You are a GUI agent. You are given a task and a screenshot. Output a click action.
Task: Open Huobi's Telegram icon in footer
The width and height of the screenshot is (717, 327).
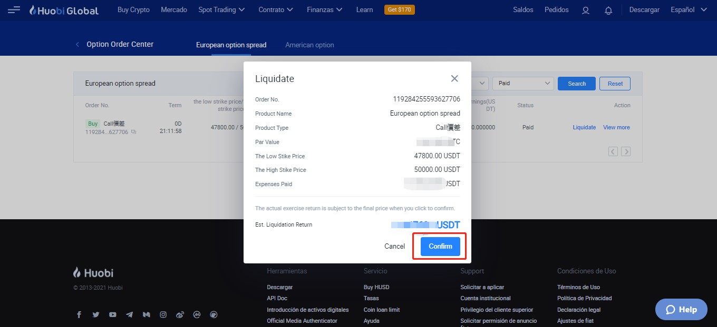point(130,315)
